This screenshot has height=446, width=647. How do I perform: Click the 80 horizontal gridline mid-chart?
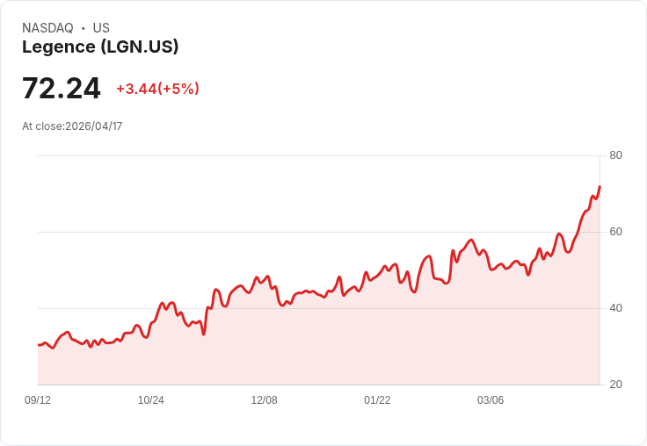click(318, 156)
